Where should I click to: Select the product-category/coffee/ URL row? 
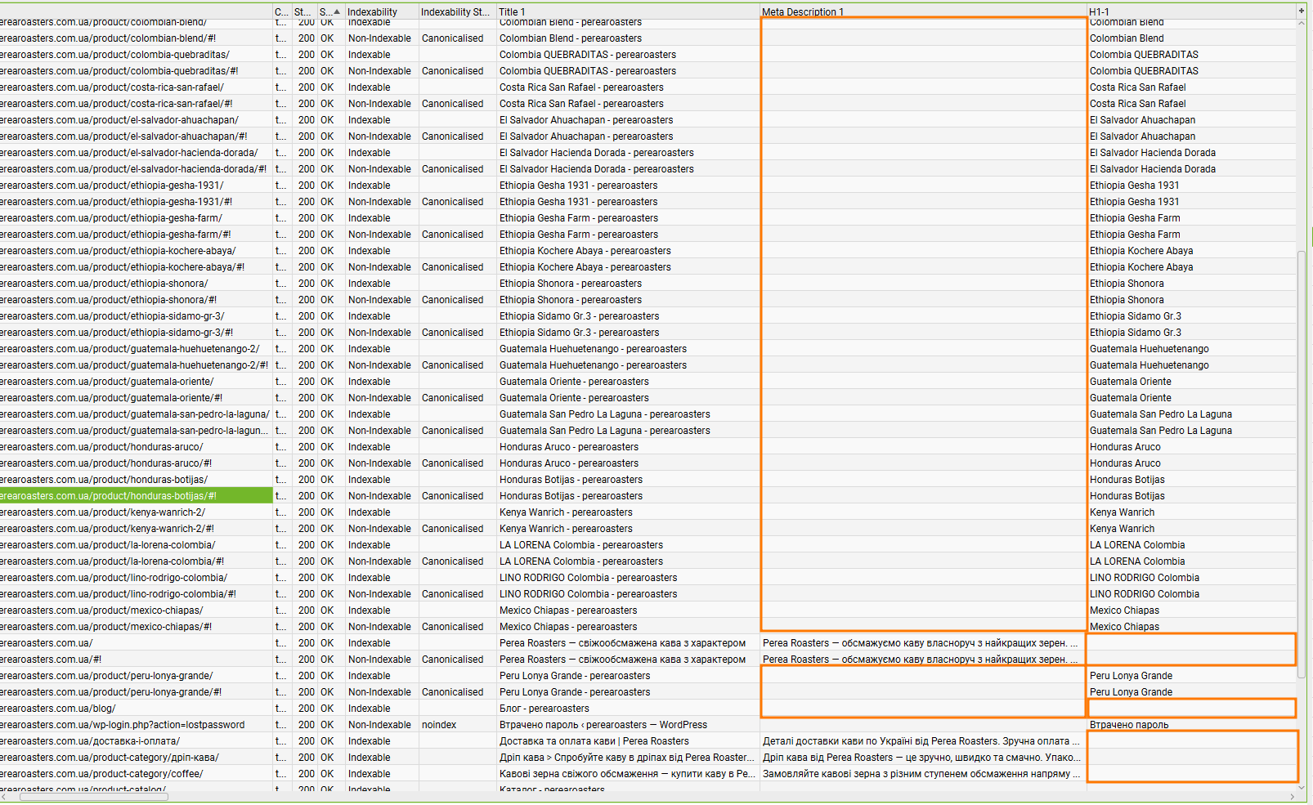coord(101,774)
